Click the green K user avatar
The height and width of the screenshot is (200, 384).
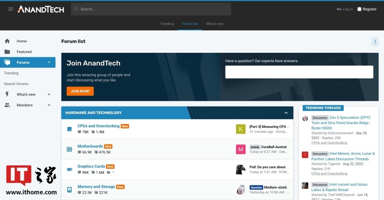[240, 129]
